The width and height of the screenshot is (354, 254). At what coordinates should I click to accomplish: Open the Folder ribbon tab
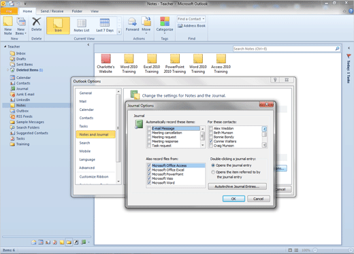tap(77, 11)
